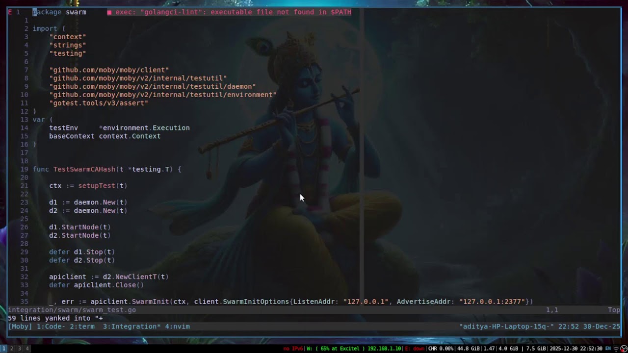This screenshot has width=628, height=353.
Task: Click context.Context type on line 15
Action: [x=130, y=136]
